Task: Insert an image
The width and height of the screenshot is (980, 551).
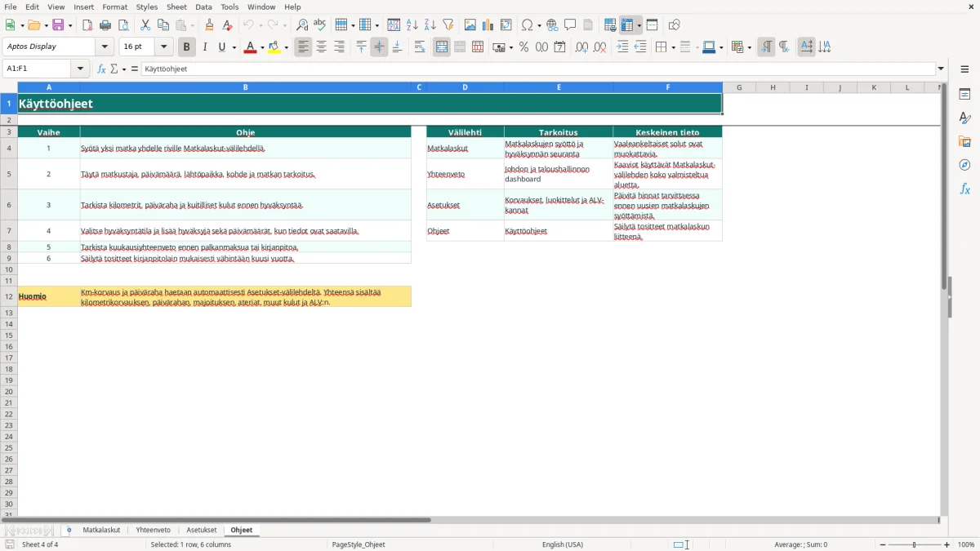Action: (x=470, y=25)
